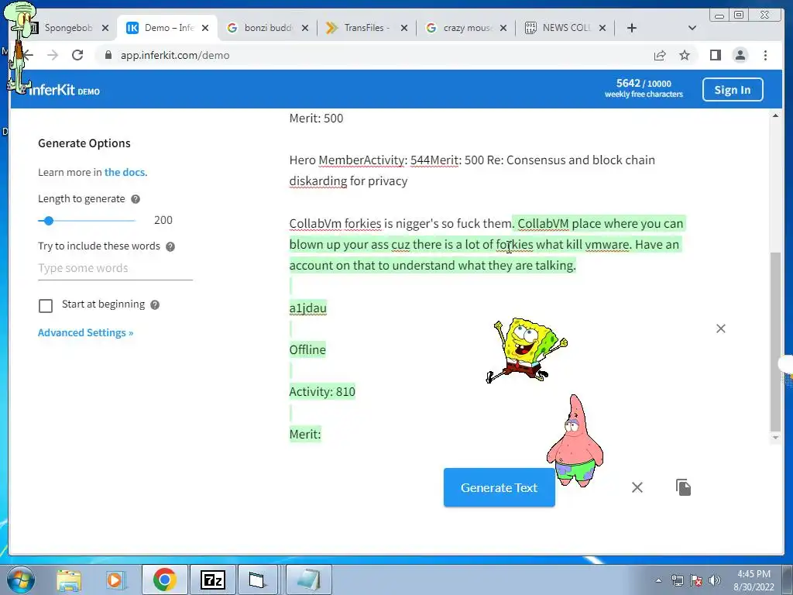Image resolution: width=793 pixels, height=595 pixels.
Task: Open the tab search dropdown chevron
Action: coord(692,28)
